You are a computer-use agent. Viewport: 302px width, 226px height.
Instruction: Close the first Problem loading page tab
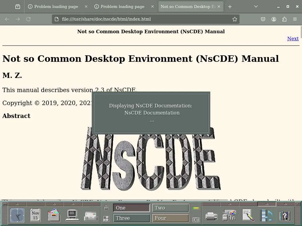(x=86, y=6)
